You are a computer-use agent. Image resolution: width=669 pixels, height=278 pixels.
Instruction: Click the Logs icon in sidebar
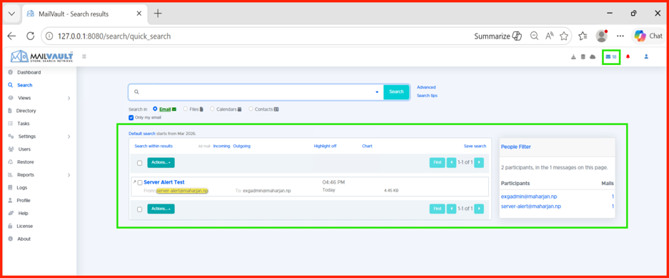coord(11,188)
